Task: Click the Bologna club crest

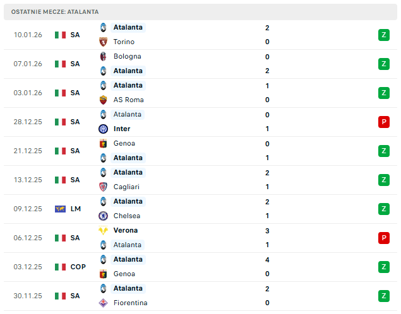Action: 103,56
